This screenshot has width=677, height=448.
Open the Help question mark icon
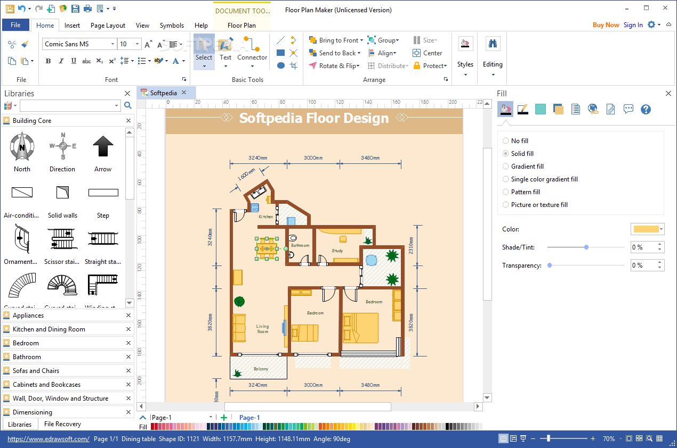[646, 109]
